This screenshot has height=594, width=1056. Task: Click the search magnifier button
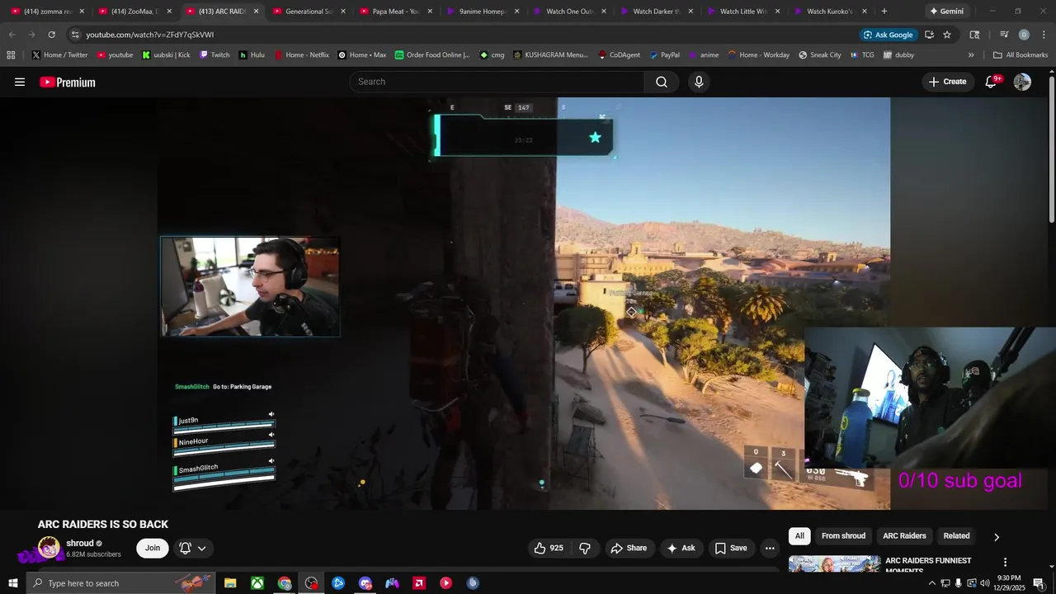coord(661,82)
